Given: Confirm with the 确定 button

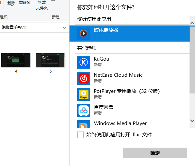Looking at the screenshot, I should point(155,153).
